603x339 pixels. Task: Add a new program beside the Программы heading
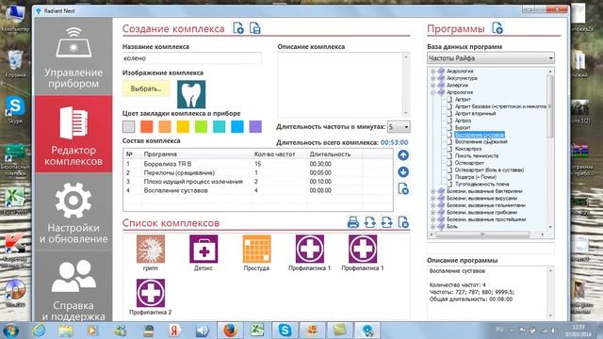[497, 28]
